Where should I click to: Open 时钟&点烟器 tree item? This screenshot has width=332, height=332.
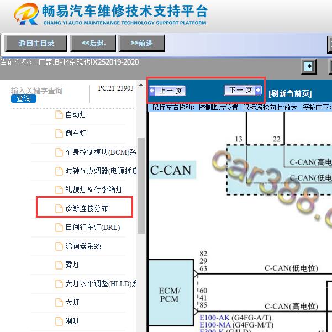coord(101,171)
